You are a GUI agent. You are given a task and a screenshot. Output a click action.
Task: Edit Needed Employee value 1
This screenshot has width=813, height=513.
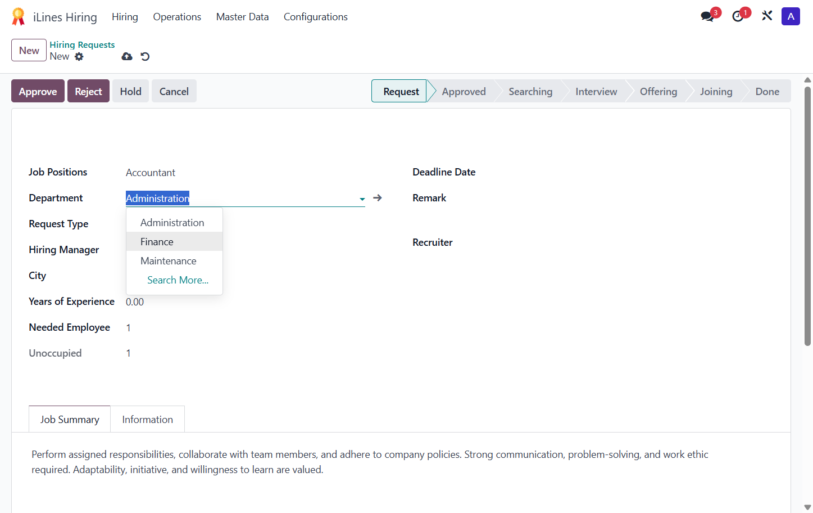129,328
